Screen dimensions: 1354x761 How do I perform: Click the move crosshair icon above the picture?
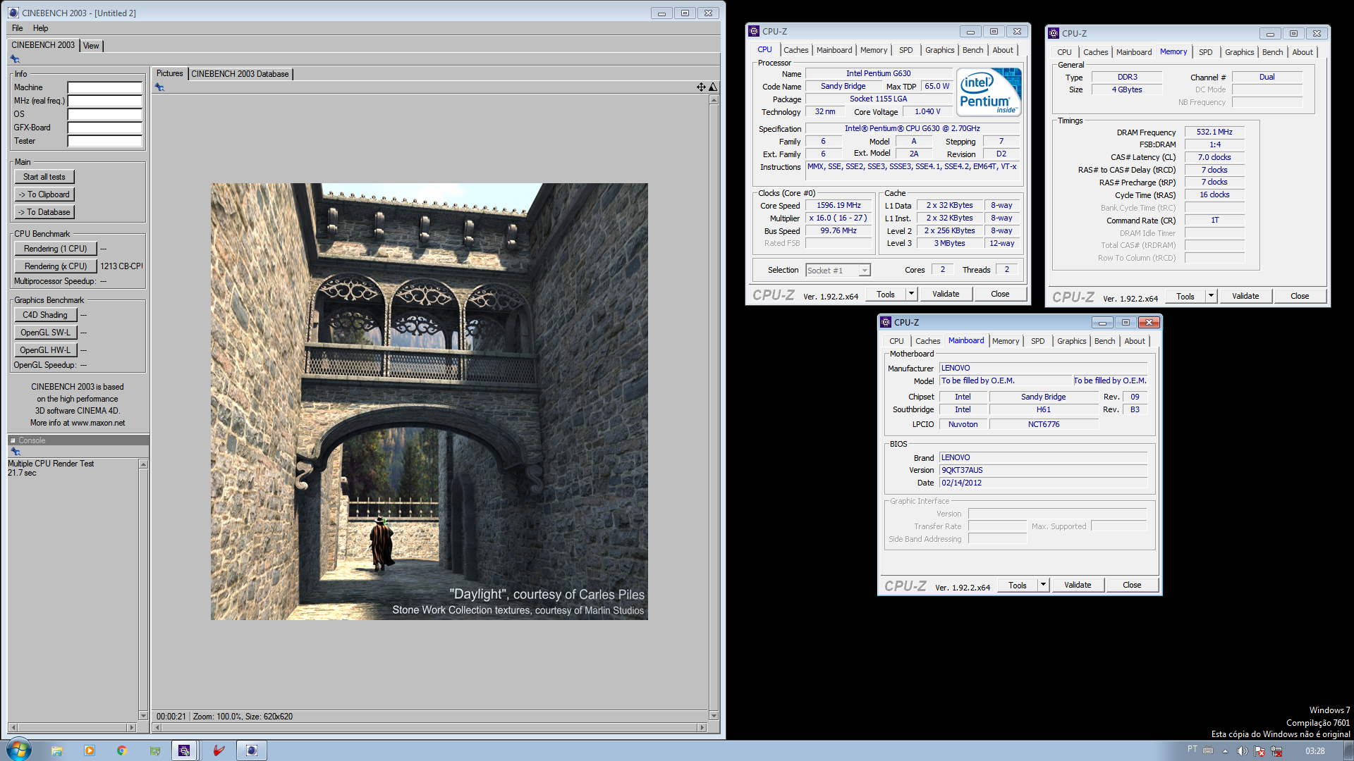[x=701, y=87]
